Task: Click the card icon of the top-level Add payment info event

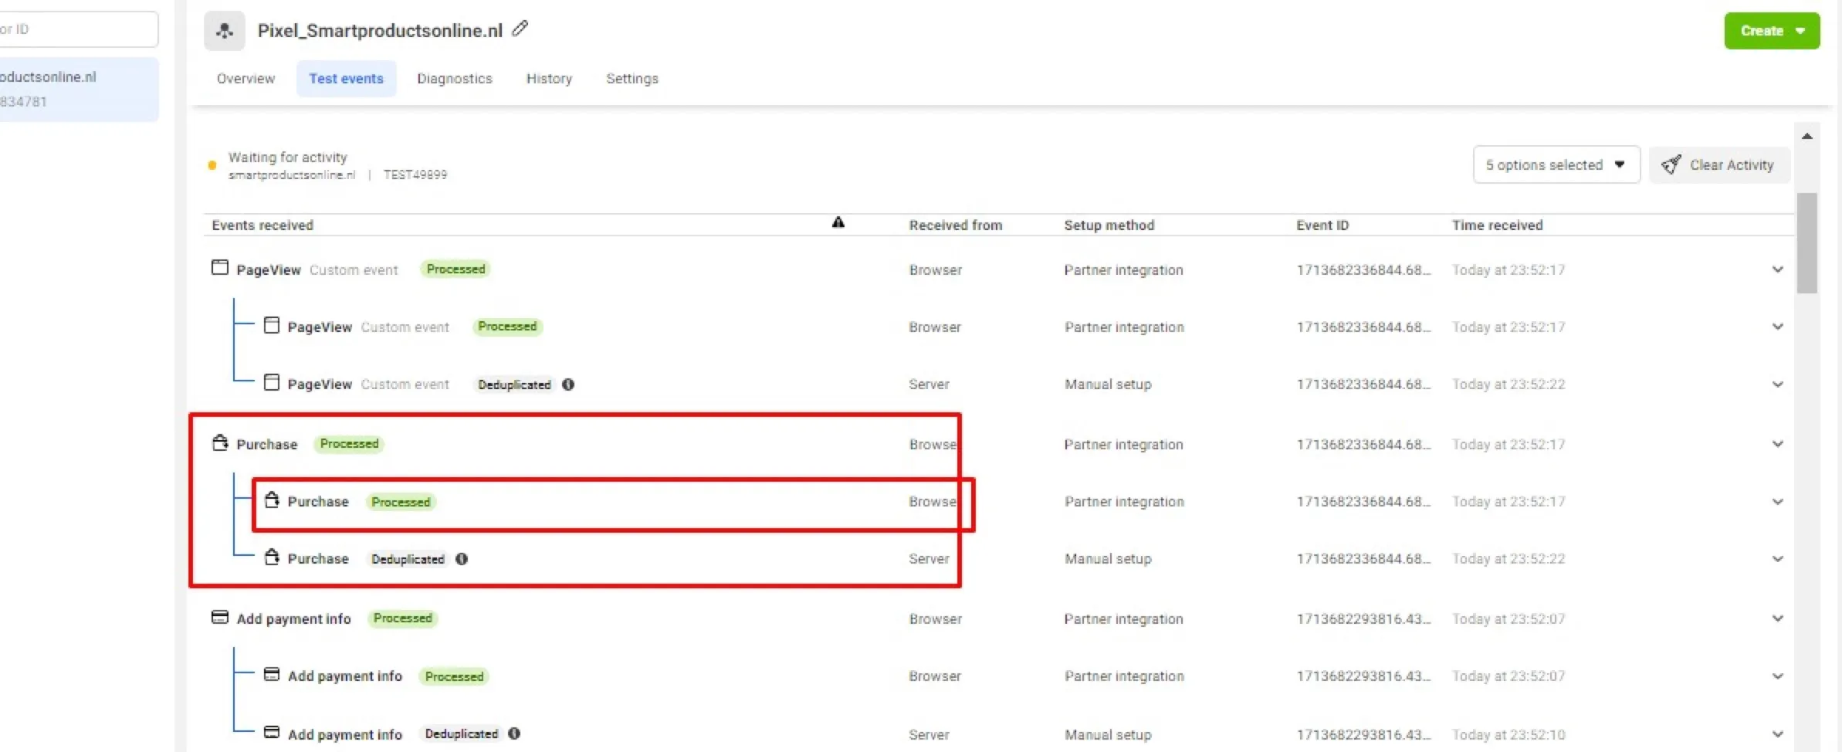Action: [220, 617]
